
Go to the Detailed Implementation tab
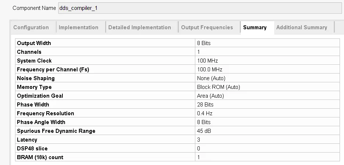(x=140, y=27)
